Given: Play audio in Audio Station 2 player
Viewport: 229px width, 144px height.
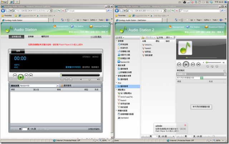Looking at the screenshot, I should 186,64.
